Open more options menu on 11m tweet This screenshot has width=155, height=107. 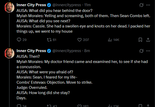tap(148, 5)
